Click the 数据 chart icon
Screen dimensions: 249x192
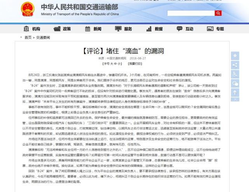[x=148, y=29]
